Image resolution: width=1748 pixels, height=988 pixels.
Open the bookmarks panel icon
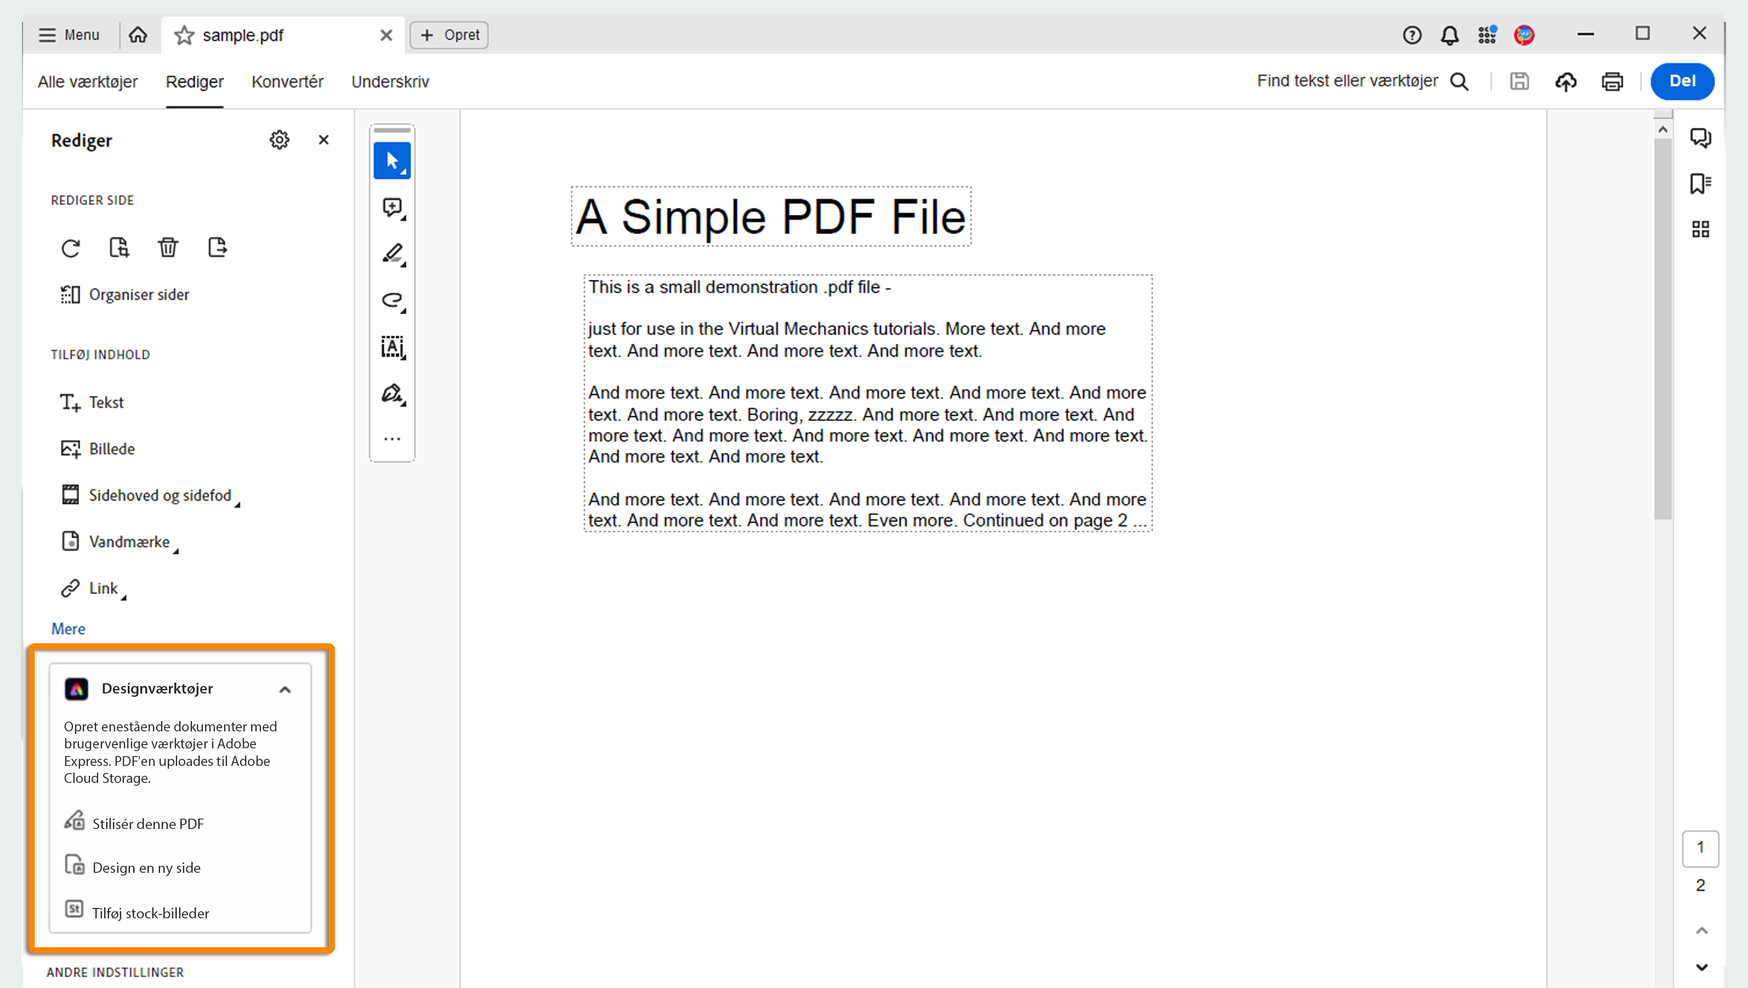click(x=1700, y=183)
